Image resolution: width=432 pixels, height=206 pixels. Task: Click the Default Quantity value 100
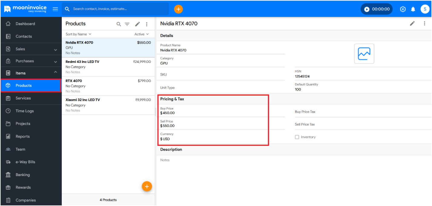[x=298, y=90]
